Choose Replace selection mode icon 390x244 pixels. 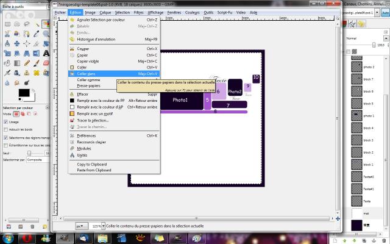16,114
